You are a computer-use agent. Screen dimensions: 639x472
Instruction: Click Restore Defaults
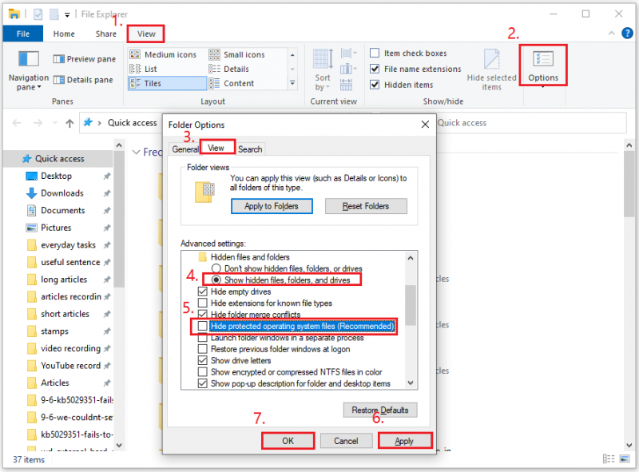point(380,410)
